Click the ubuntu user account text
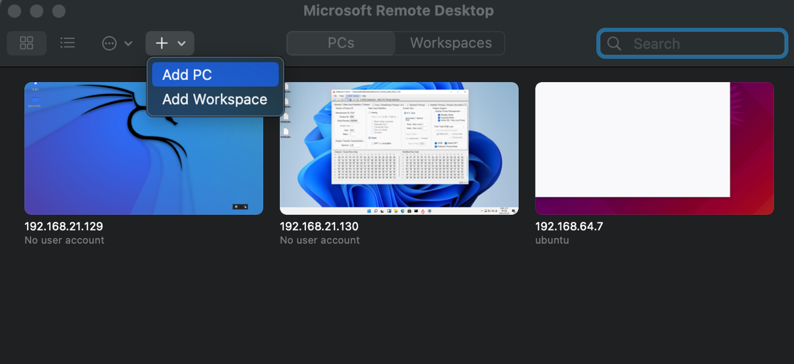The image size is (794, 364). (552, 240)
